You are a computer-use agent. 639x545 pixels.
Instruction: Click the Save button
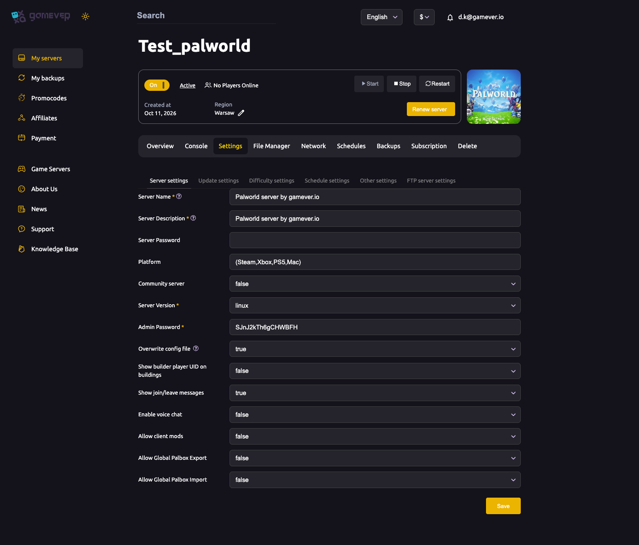coord(503,506)
